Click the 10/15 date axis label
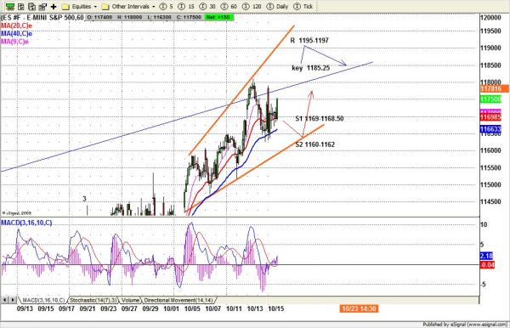The image size is (510, 328). (275, 308)
